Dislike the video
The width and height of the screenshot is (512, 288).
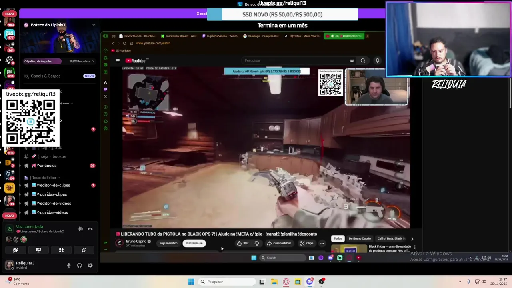click(257, 243)
